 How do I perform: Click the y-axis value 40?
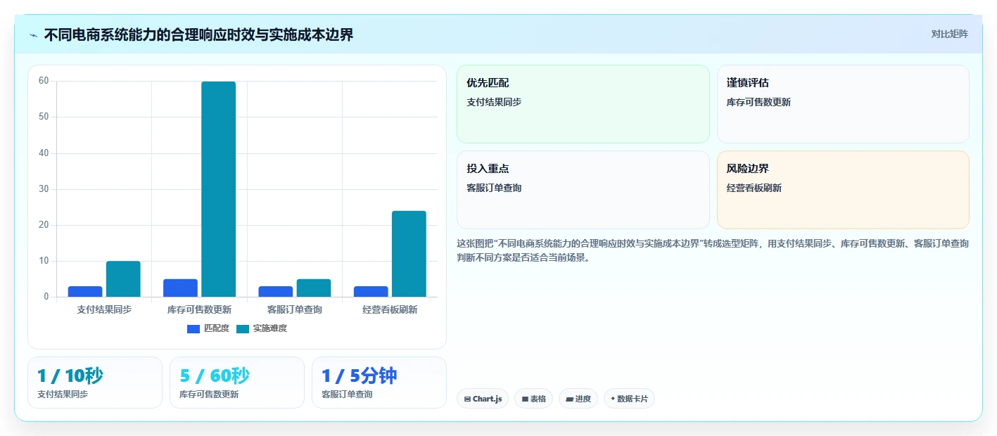click(44, 153)
